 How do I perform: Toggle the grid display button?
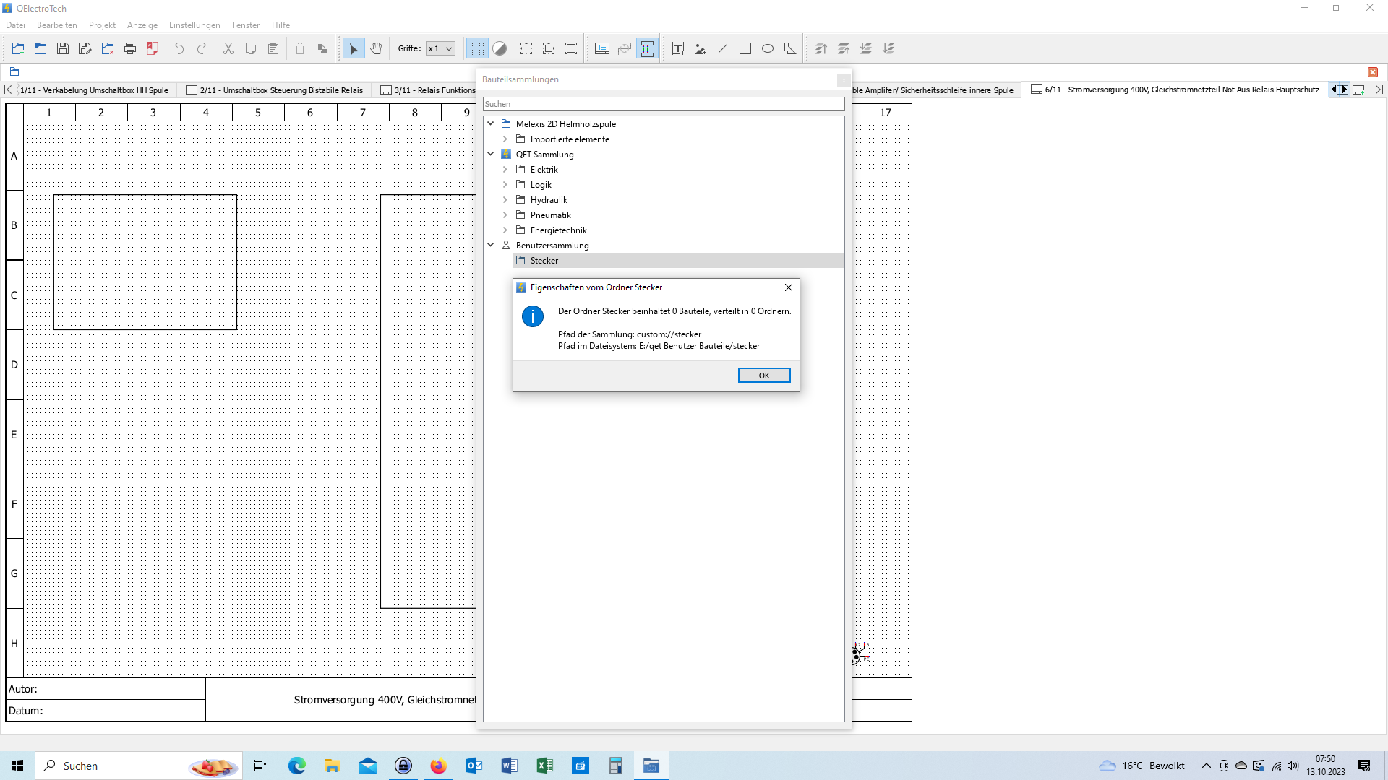476,48
